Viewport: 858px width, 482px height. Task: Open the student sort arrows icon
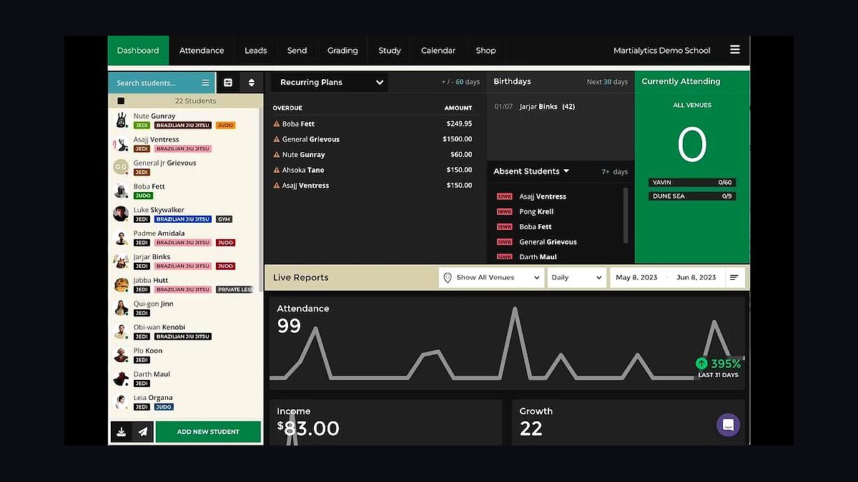pyautogui.click(x=252, y=83)
